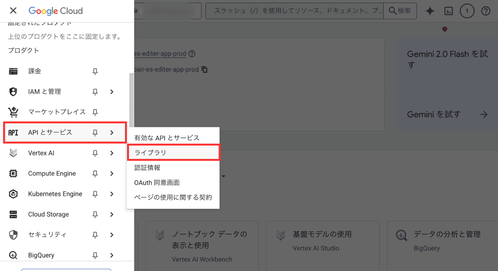The width and height of the screenshot is (498, 271).
Task: Open the dropdown arrow below the cards section
Action: click(223, 176)
